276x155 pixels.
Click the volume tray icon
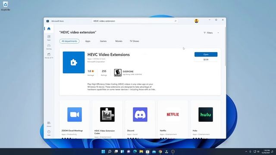[x=258, y=152]
